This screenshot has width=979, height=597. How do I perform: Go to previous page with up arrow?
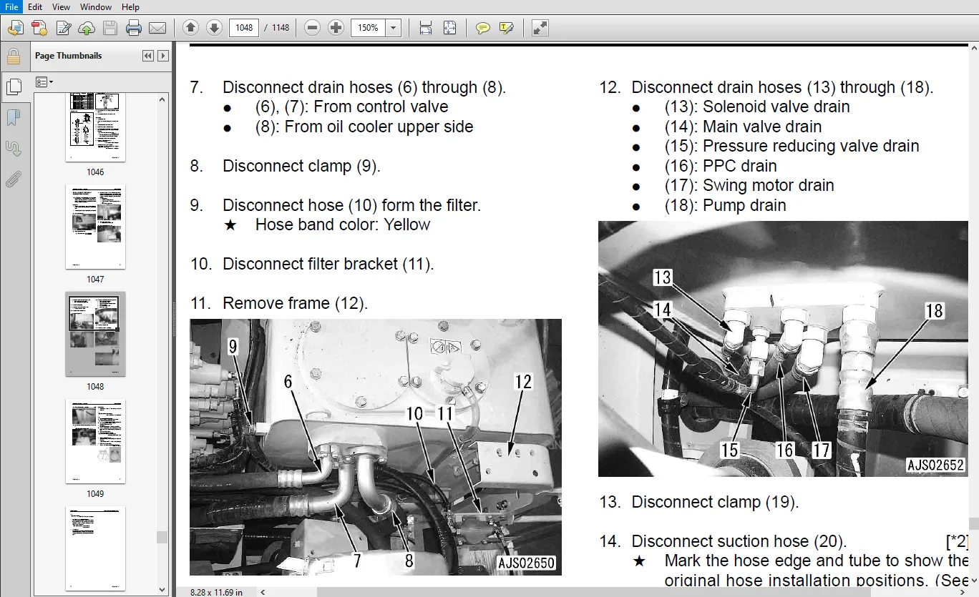190,28
